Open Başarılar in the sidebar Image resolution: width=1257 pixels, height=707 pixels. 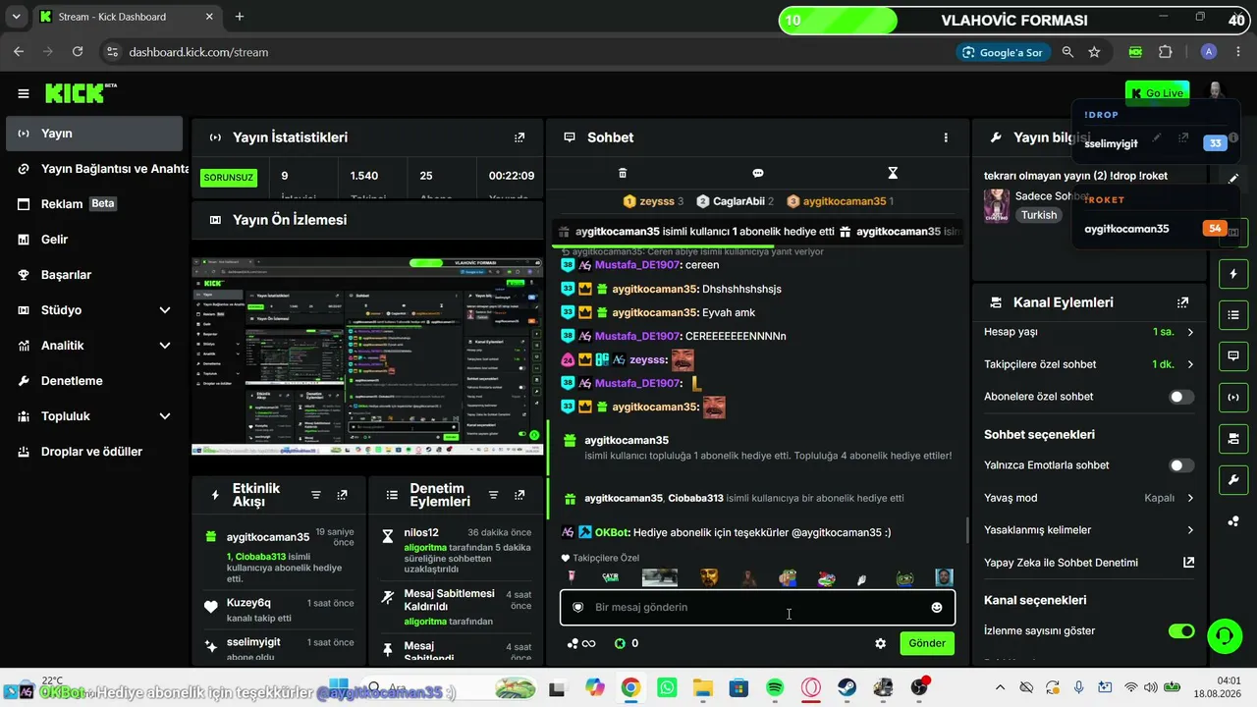pyautogui.click(x=94, y=275)
